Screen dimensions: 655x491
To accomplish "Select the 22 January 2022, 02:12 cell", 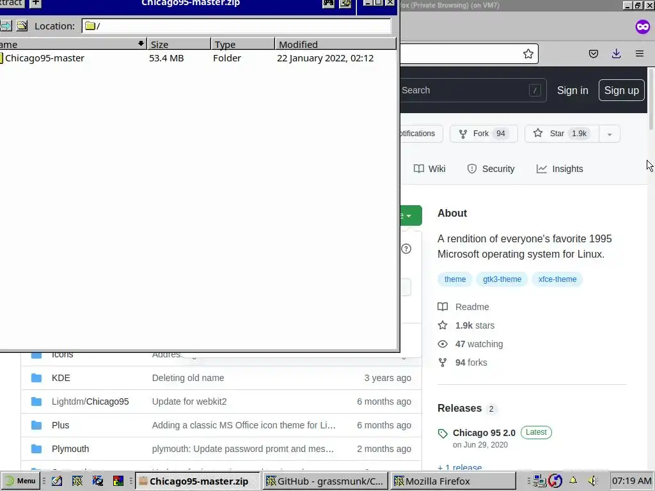I will [x=325, y=58].
